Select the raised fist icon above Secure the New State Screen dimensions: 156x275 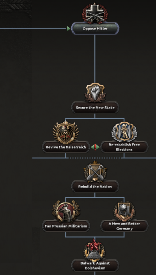click(95, 93)
